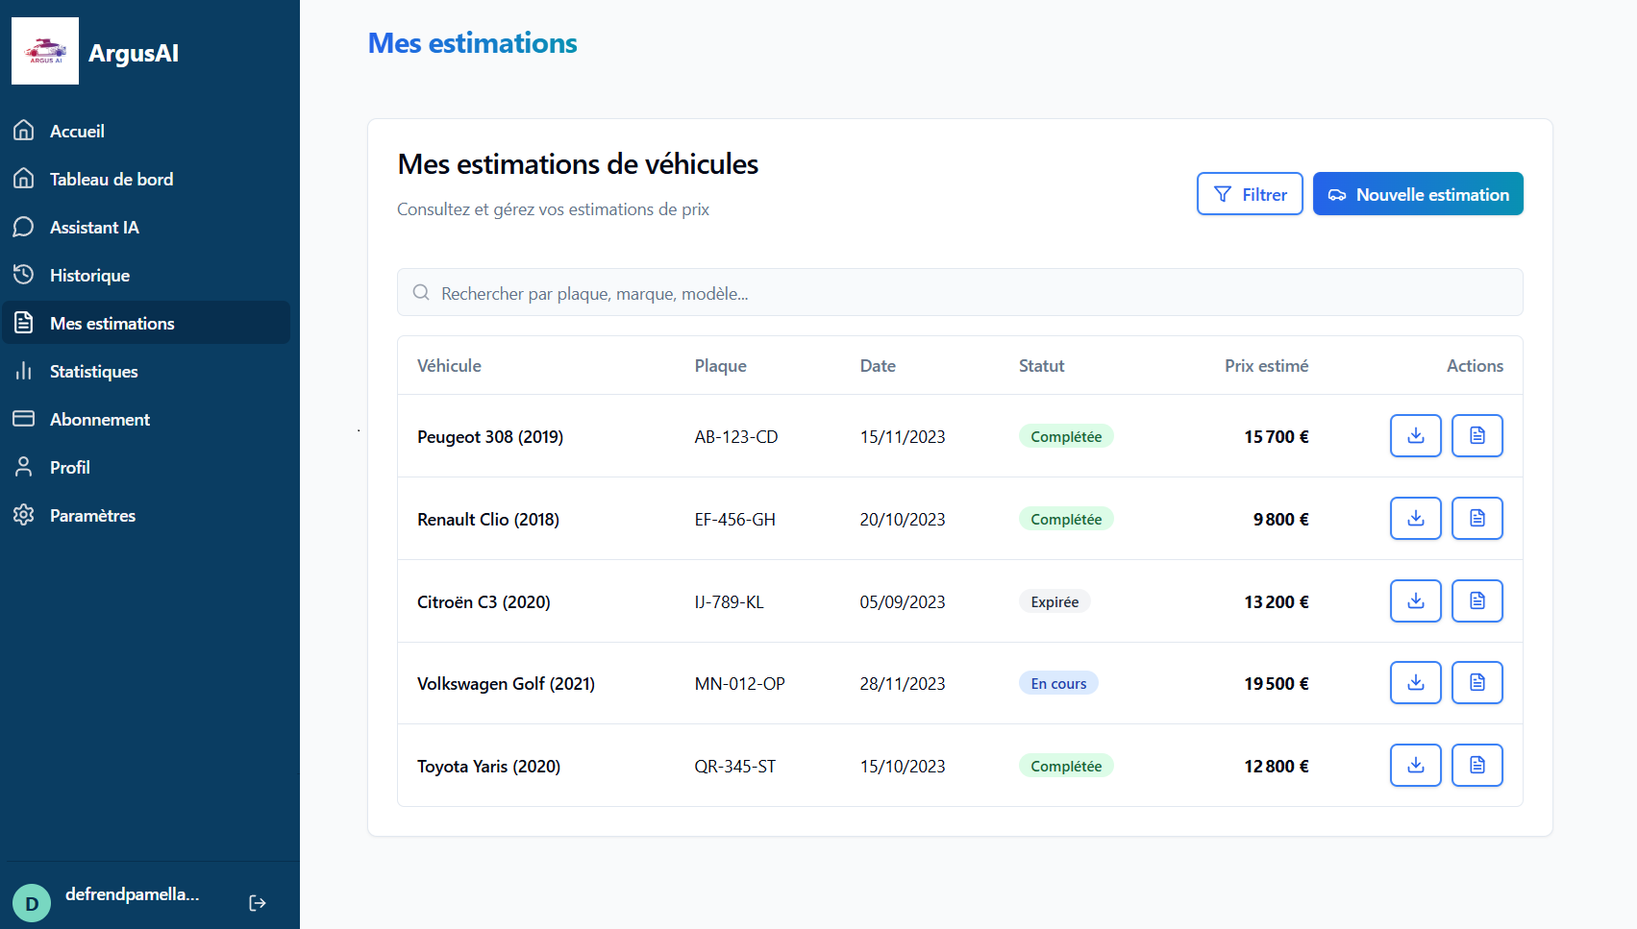Select the Citroën C3 (2020) row name

(x=484, y=601)
